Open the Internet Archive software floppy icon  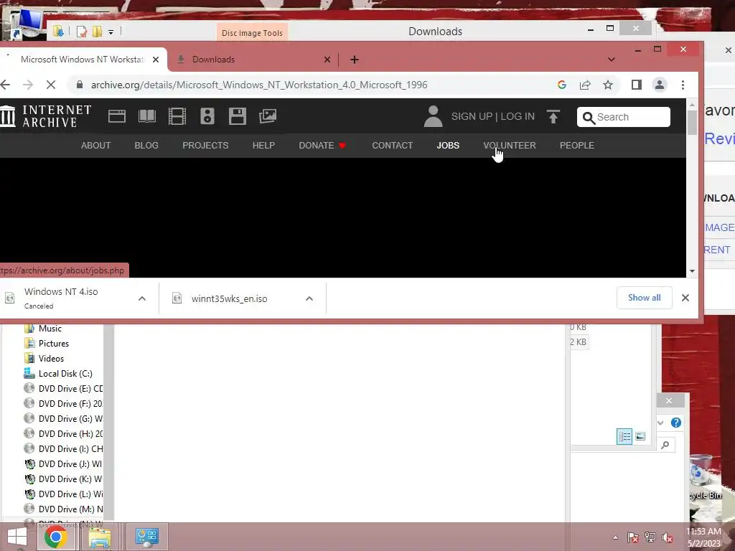coord(237,116)
